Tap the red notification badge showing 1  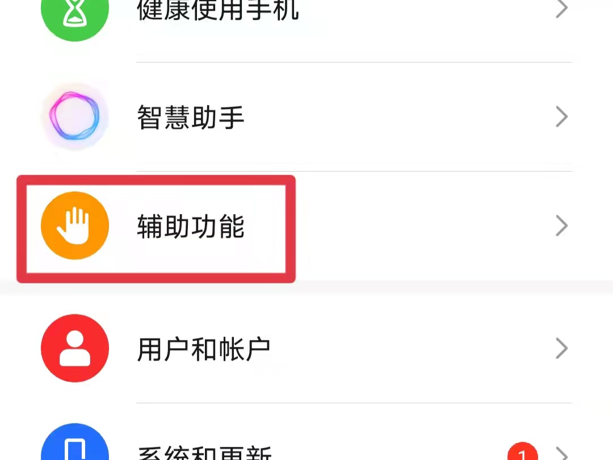523,451
